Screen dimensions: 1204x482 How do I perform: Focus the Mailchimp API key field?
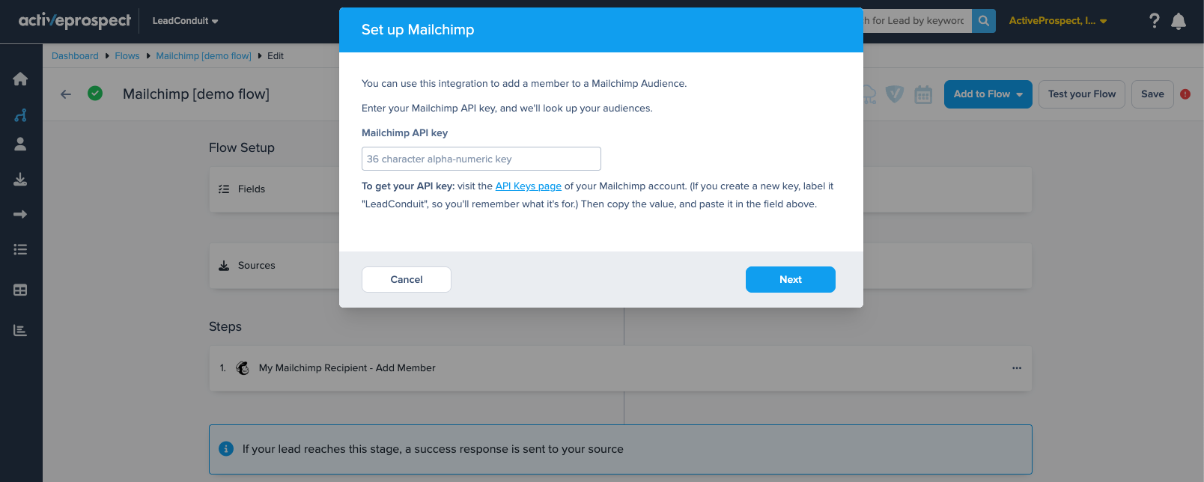point(481,159)
